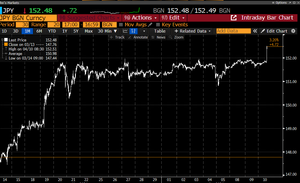Click the BGN 152.48 / 152.49 bid-ask quote
Viewport: 300px width, 183px height.
click(192, 11)
